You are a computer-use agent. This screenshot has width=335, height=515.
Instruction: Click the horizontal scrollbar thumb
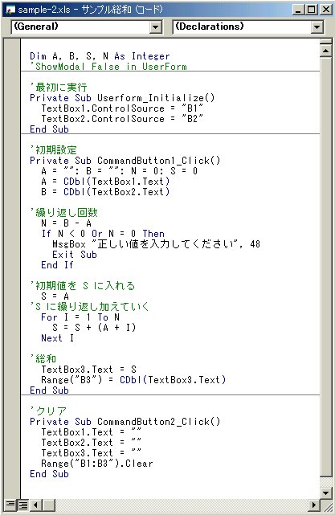pyautogui.click(x=49, y=505)
